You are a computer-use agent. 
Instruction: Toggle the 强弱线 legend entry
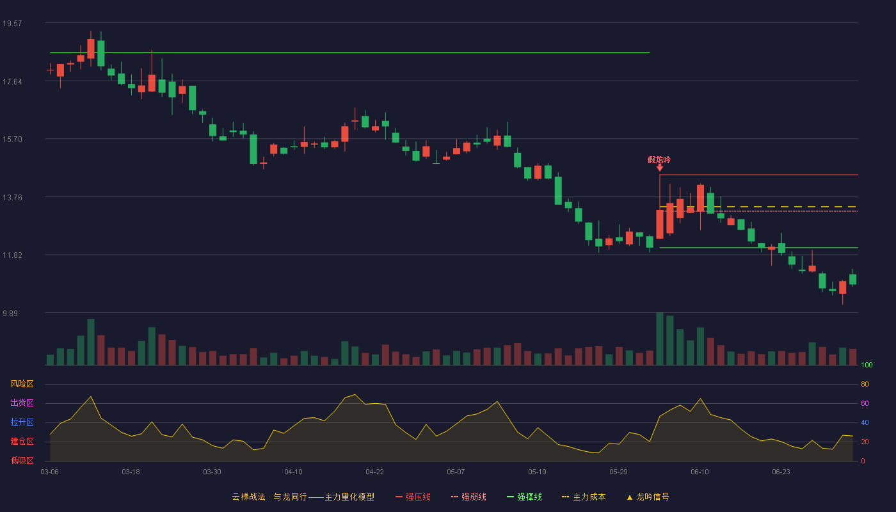point(468,497)
